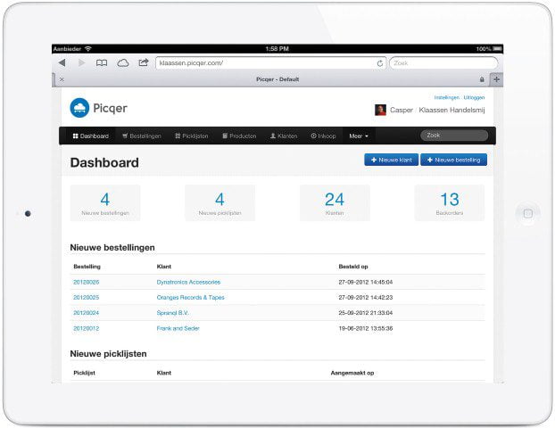Screen dimensions: 555x428
Task: Tap the Safari search field
Action: pos(443,63)
